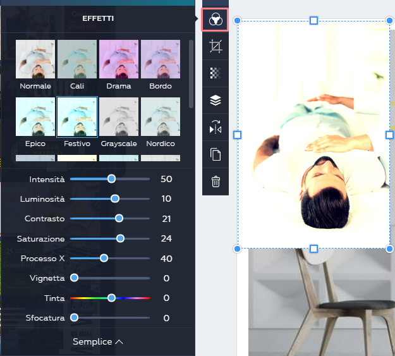Select the Nordico effect

click(161, 117)
